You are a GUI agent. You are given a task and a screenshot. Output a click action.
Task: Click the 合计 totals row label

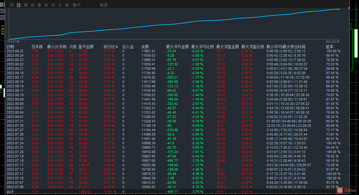point(10,192)
